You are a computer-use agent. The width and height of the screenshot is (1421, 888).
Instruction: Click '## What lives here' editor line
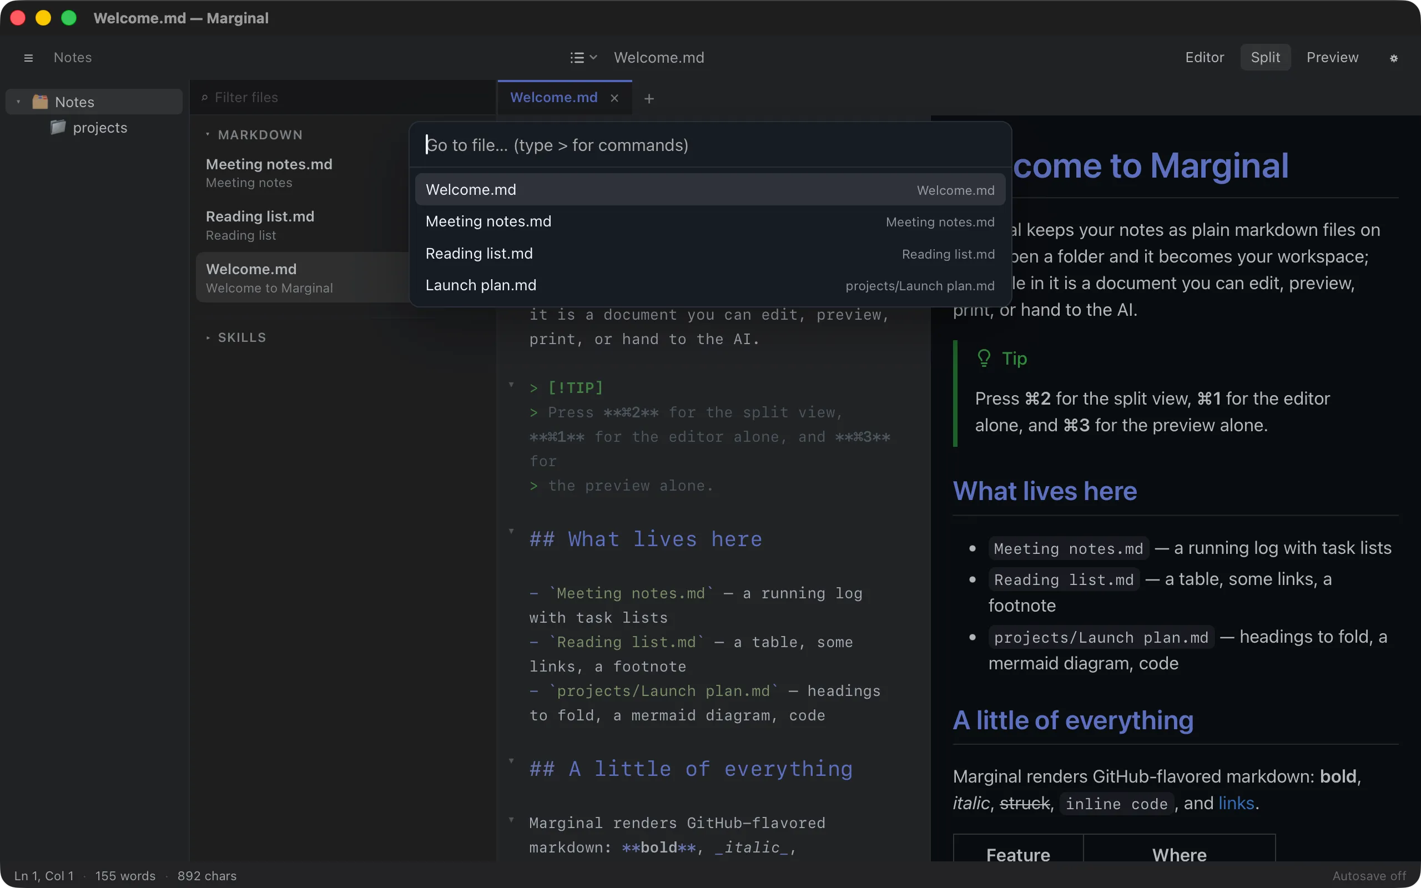(646, 539)
